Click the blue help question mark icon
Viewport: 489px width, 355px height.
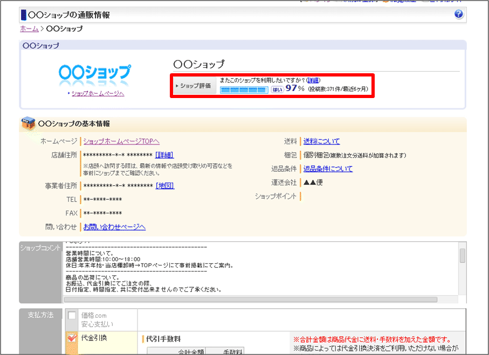pyautogui.click(x=458, y=14)
